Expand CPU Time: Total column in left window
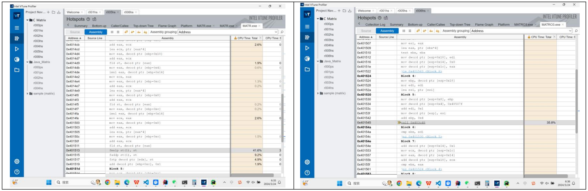Image resolution: width=588 pixels, height=191 pixels. 260,38
